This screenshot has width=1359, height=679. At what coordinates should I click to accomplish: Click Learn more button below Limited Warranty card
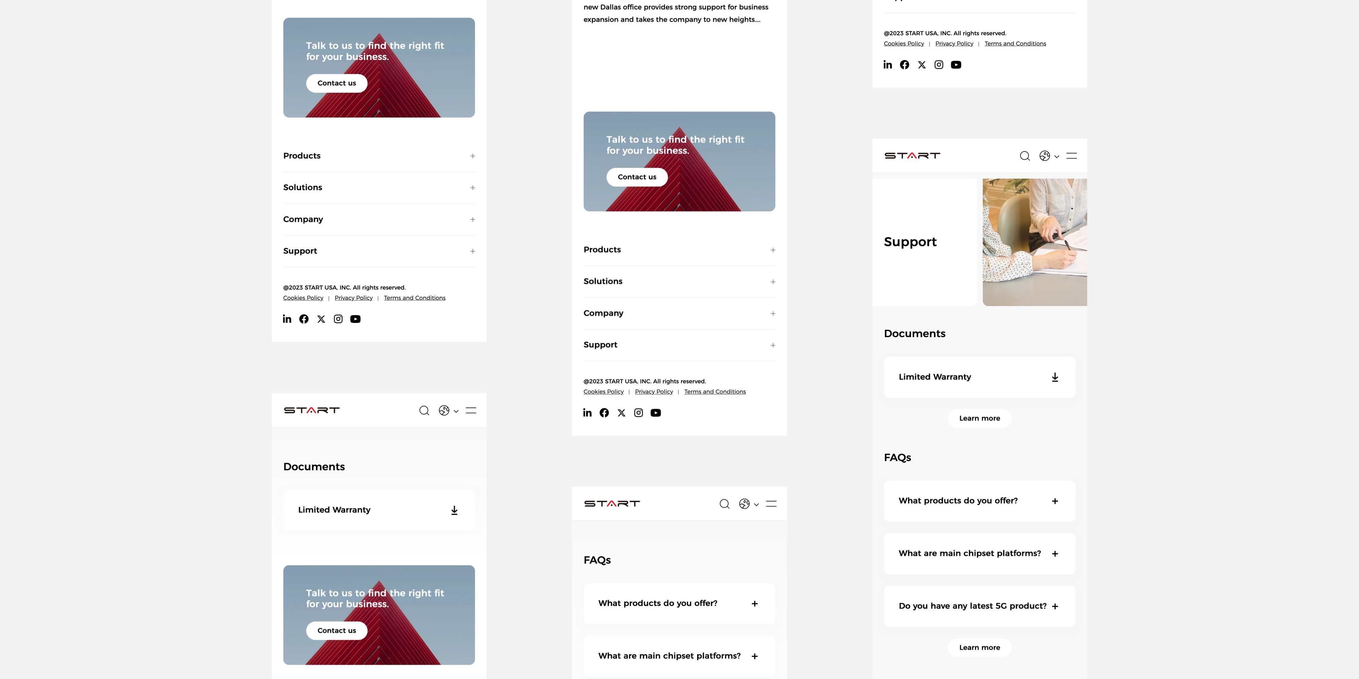(x=980, y=418)
